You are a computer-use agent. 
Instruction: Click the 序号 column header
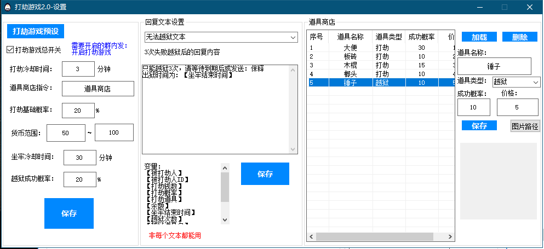tap(318, 37)
